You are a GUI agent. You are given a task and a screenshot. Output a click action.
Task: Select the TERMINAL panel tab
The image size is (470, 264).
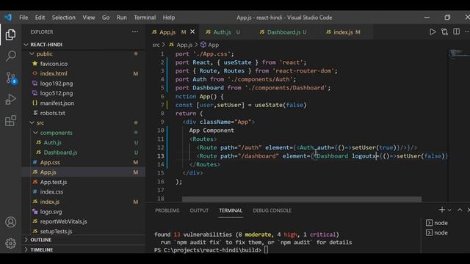coord(231,210)
